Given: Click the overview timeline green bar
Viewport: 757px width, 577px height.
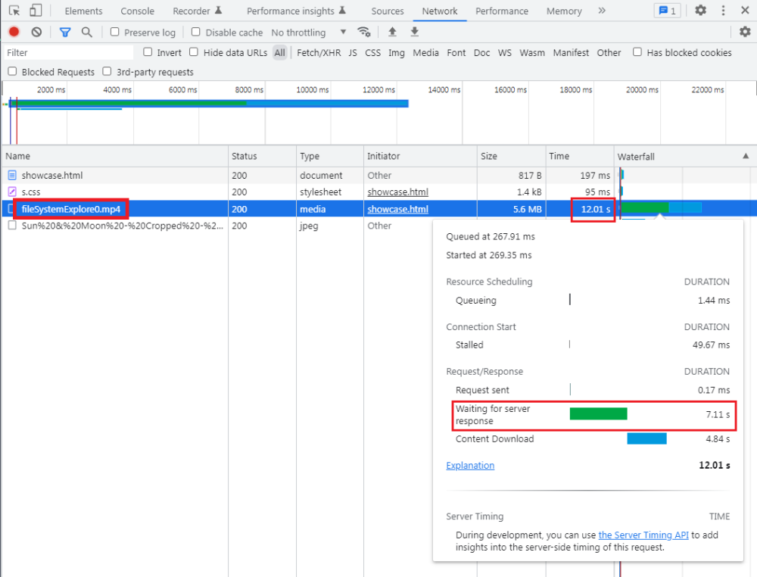Looking at the screenshot, I should [128, 103].
